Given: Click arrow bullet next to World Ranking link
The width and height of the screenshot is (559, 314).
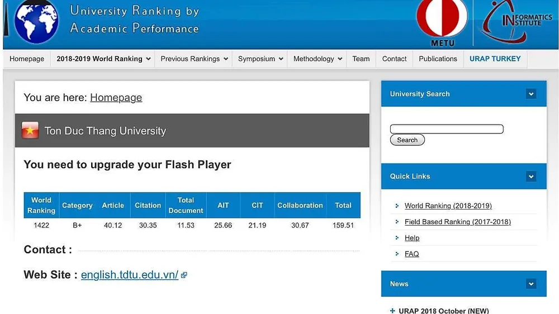Looking at the screenshot, I should point(397,206).
